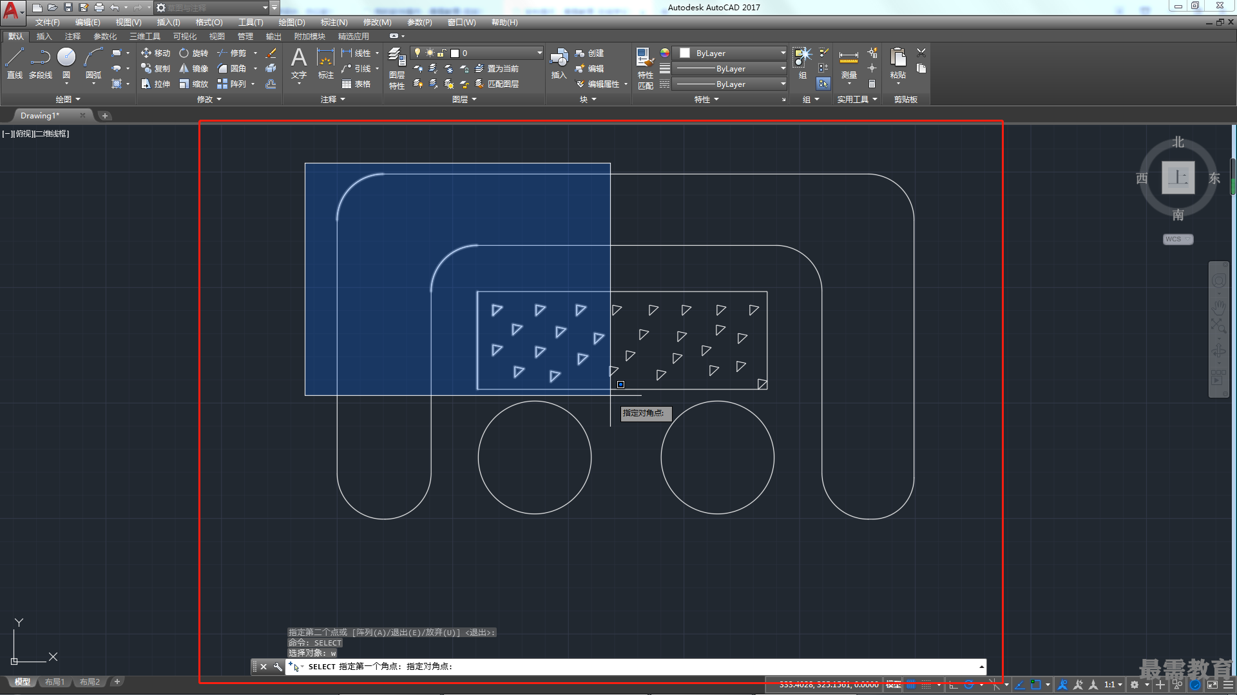Toggle object snap tracking in status bar

pyautogui.click(x=1020, y=685)
